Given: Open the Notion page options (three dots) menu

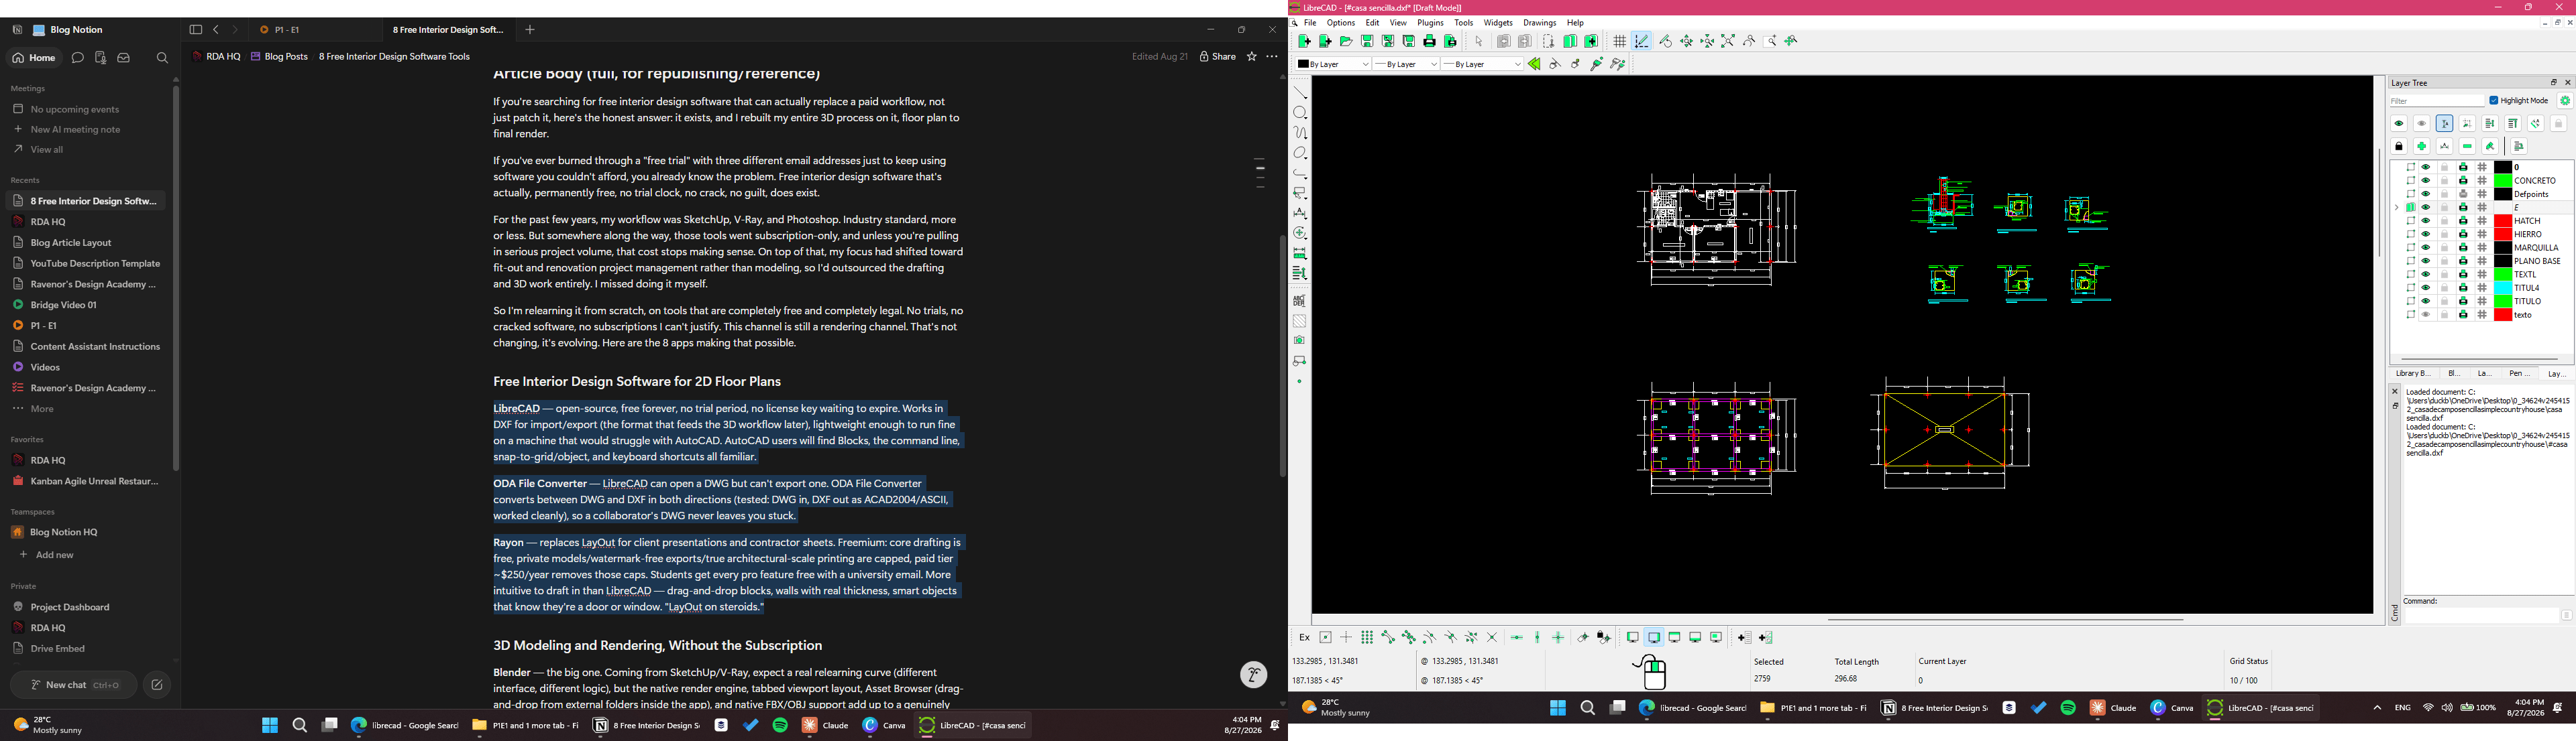Looking at the screenshot, I should tap(1272, 57).
